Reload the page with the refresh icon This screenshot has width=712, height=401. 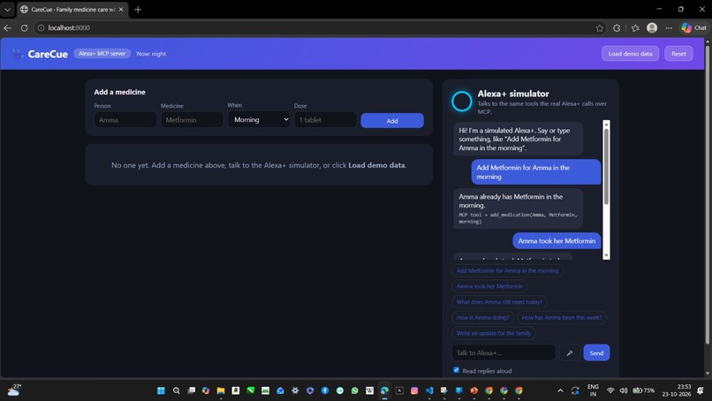25,27
